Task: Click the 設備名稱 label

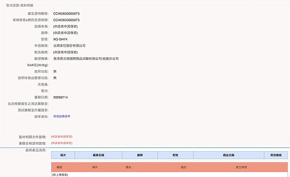Action: point(41,26)
